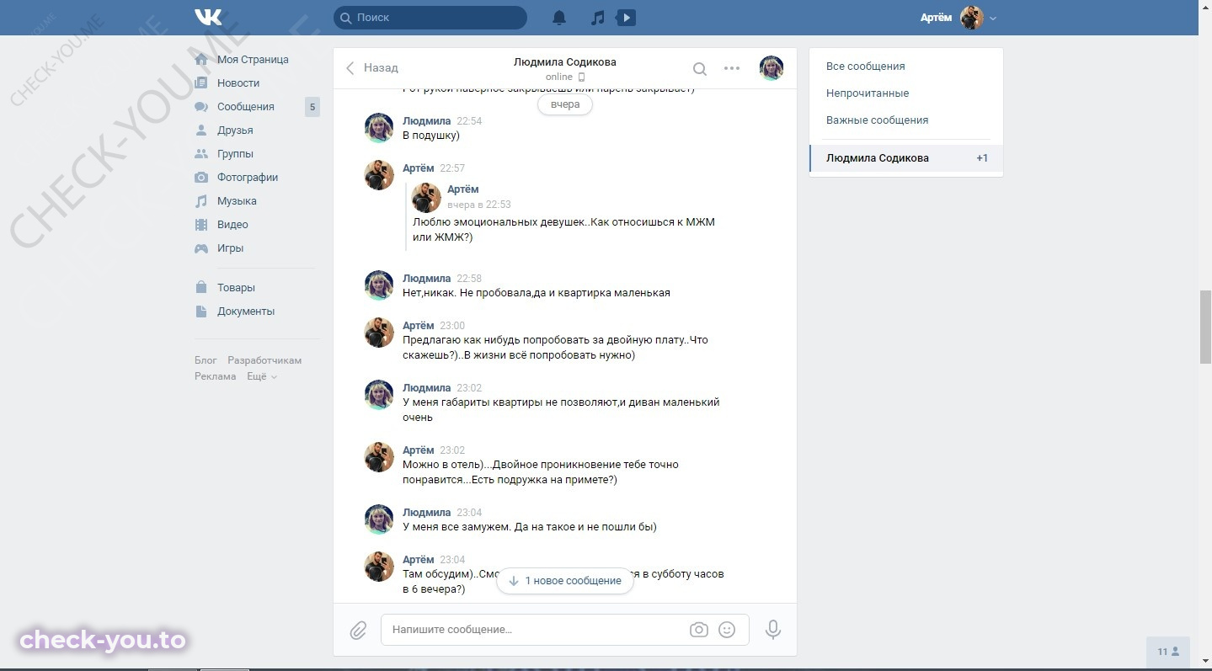Screen dimensions: 1212x671
Task: Click the voice message microphone icon
Action: point(773,630)
